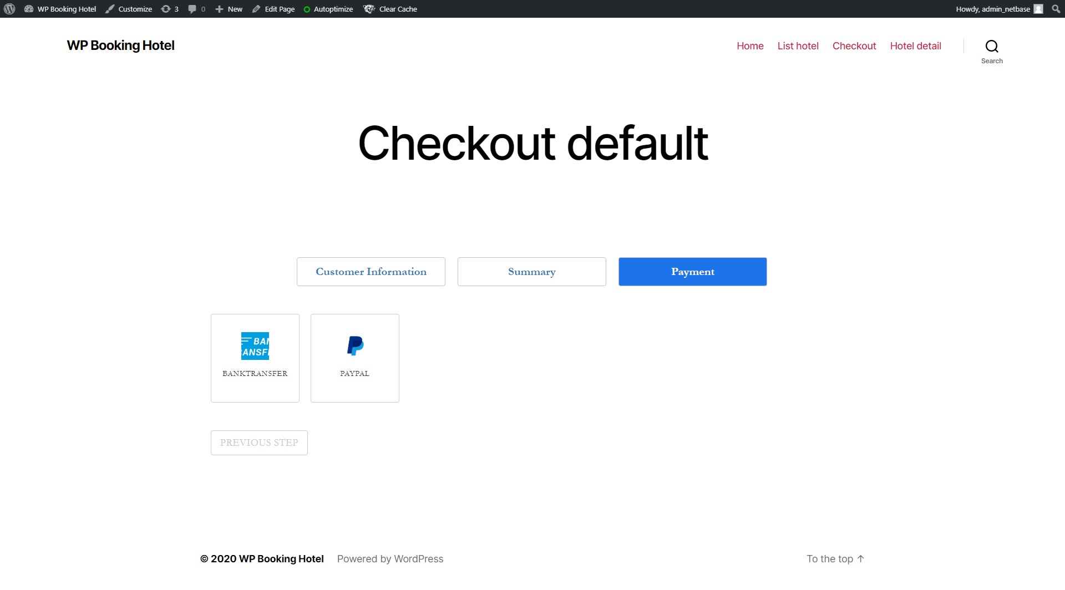Go back with Previous Step button
Screen dimensions: 1065x590
tap(259, 442)
